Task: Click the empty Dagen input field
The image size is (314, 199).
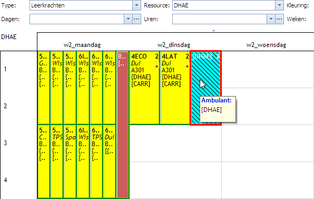Action: click(x=77, y=19)
